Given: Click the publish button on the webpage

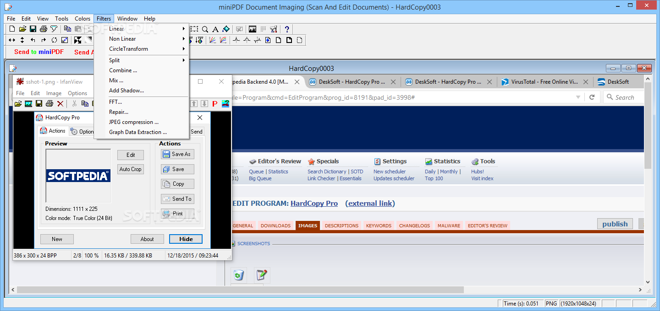Looking at the screenshot, I should (x=615, y=224).
